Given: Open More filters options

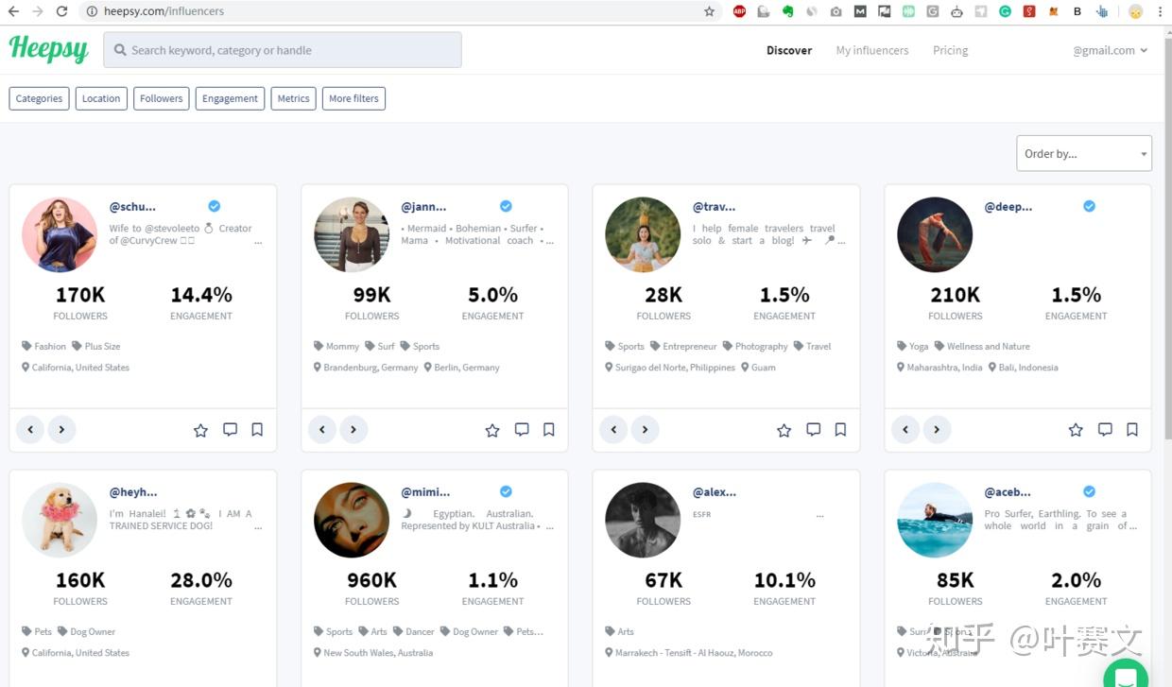Looking at the screenshot, I should point(353,98).
